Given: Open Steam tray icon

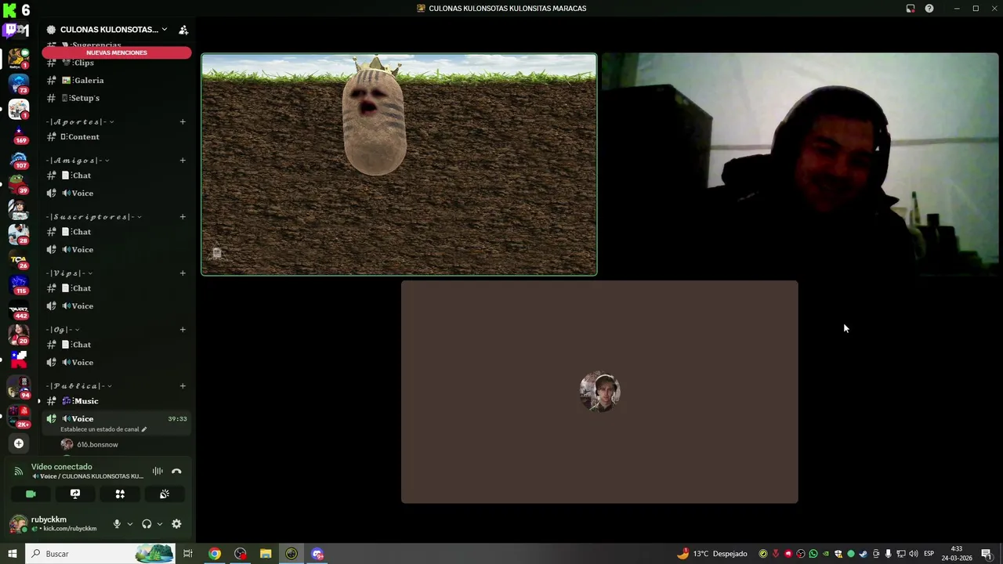Looking at the screenshot, I should pos(864,554).
